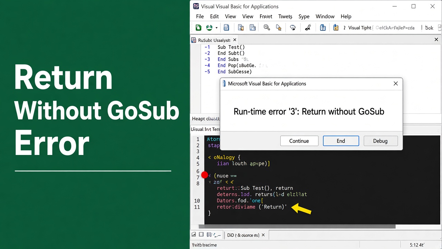Click the magnifying glass Find icon
This screenshot has width=442, height=249.
point(267,28)
